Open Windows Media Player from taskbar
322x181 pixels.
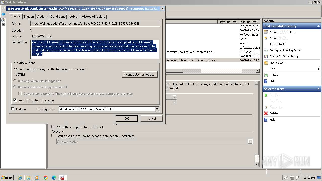(37, 178)
